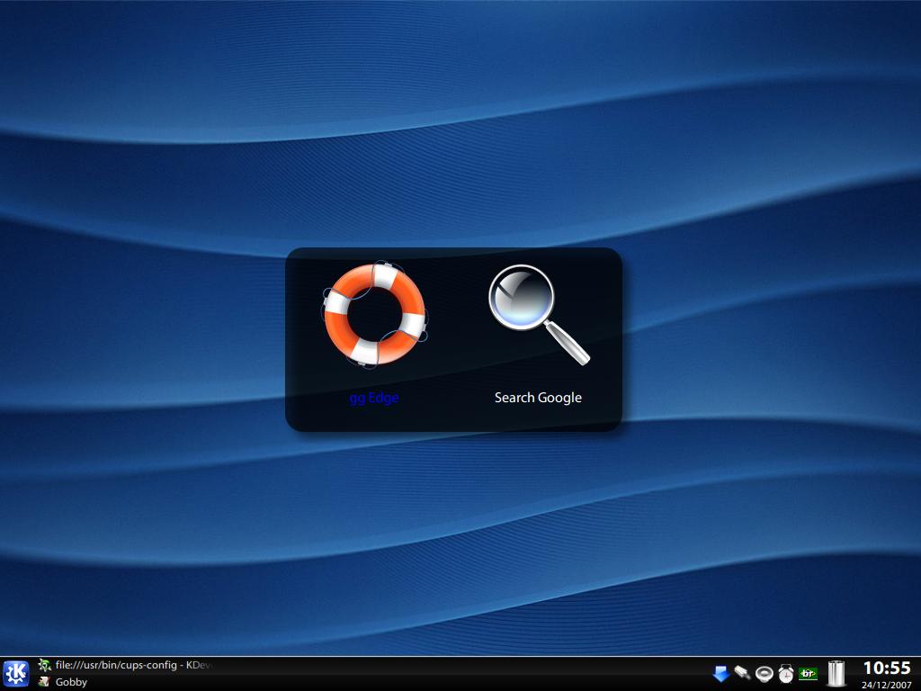Screen dimensions: 921x691
Task: Open the trash can in the panel
Action: [x=836, y=673]
